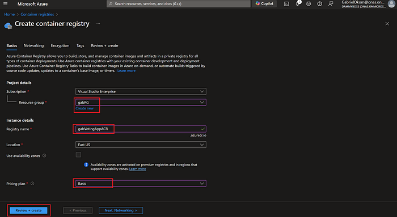Expand the Subscription dropdown
Viewport: 397px width, 217px height.
tap(141, 91)
